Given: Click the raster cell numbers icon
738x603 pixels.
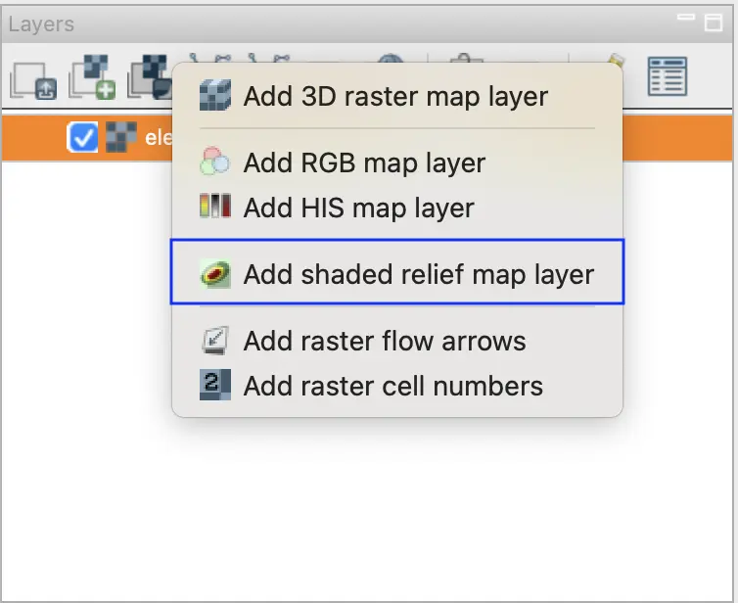Looking at the screenshot, I should [214, 386].
